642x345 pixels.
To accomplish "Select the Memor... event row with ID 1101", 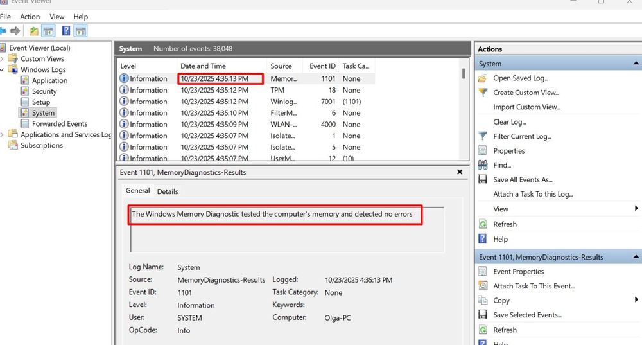I will (246, 78).
